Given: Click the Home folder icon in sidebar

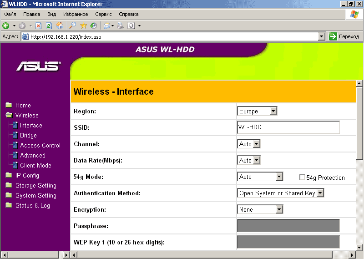Looking at the screenshot, I should tap(9, 105).
